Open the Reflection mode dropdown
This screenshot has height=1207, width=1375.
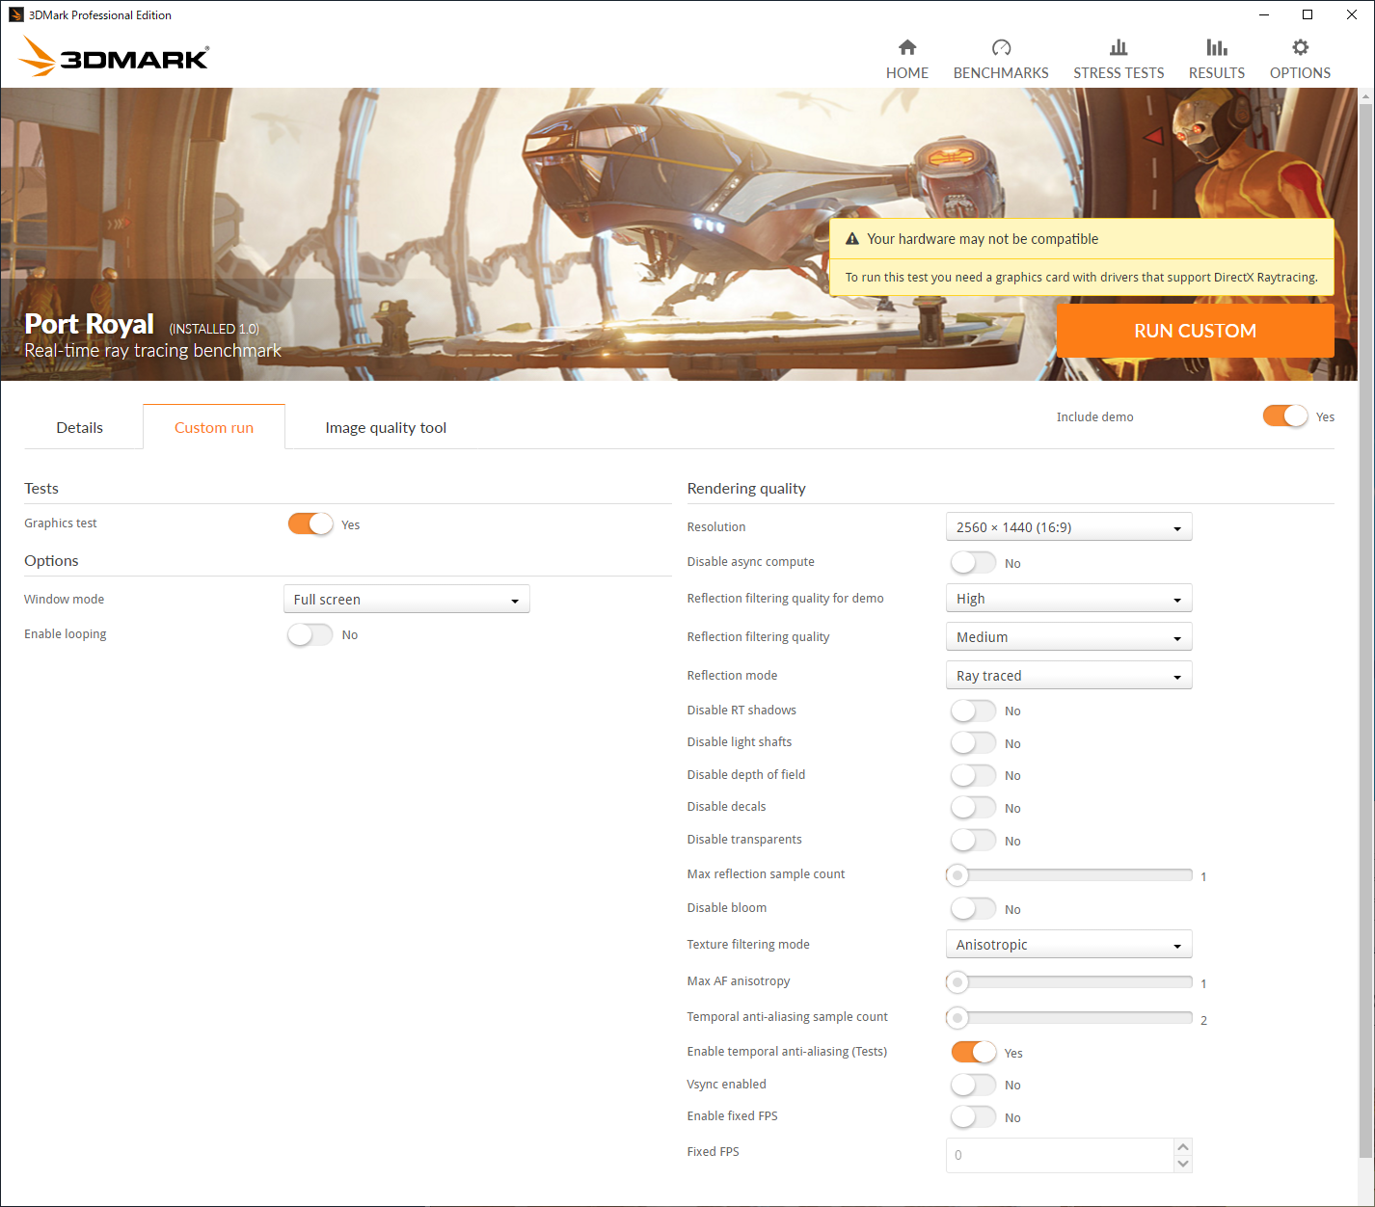pos(1068,675)
